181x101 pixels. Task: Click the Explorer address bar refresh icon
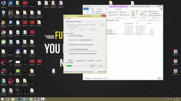pyautogui.click(x=140, y=20)
